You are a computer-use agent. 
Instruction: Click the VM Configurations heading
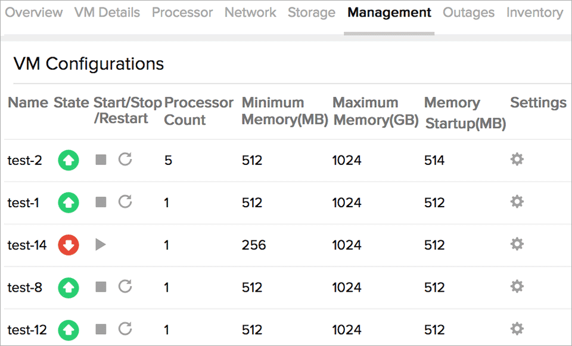point(88,64)
